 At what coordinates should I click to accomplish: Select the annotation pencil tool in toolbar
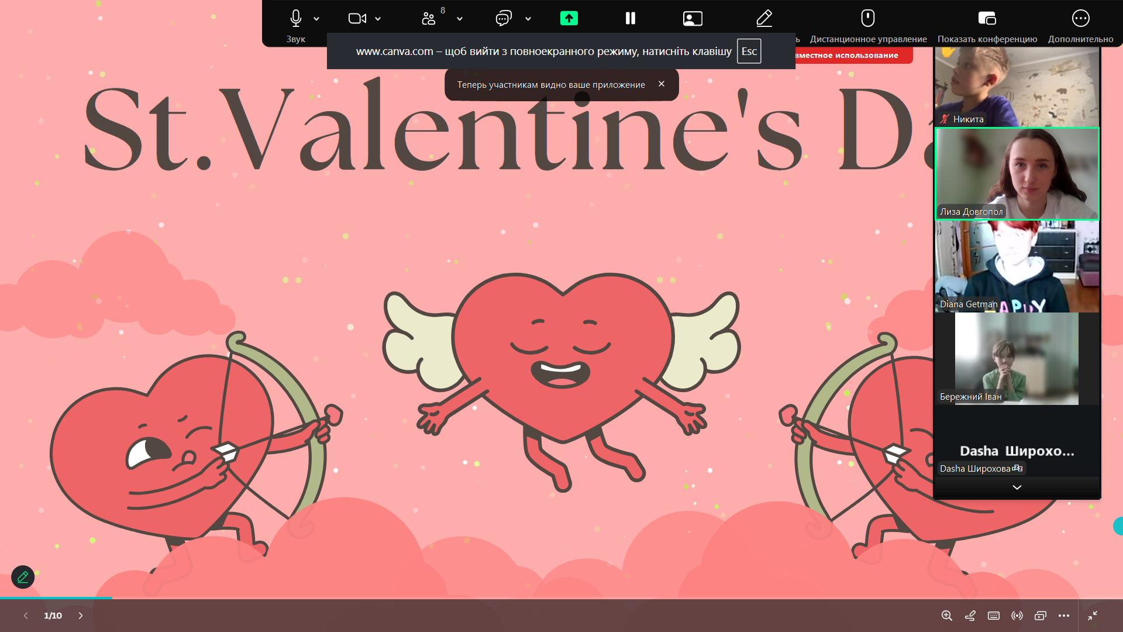[x=764, y=19]
